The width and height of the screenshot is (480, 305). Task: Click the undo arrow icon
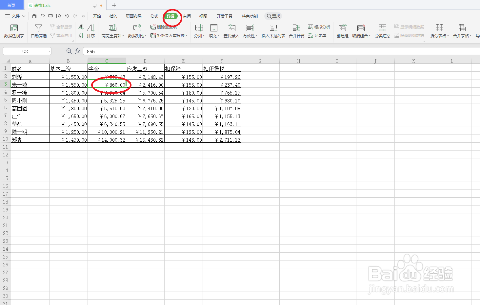coord(67,16)
